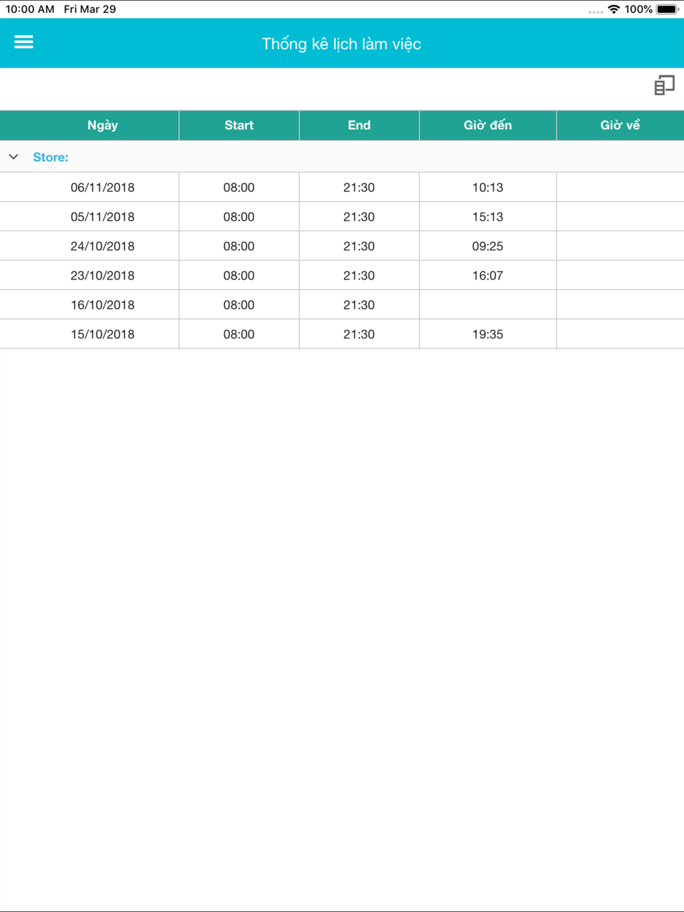Viewport: 684px width, 912px height.
Task: Click the layout export icon at top right
Action: point(664,85)
